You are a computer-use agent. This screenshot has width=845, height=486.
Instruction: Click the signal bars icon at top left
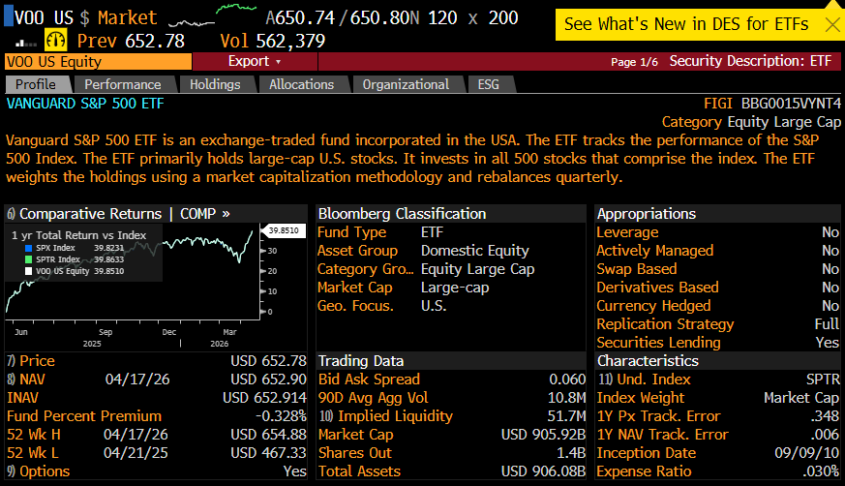[25, 42]
